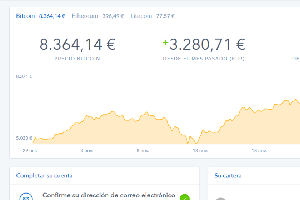
Task: Click the 29 oct. date marker
Action: (x=30, y=151)
